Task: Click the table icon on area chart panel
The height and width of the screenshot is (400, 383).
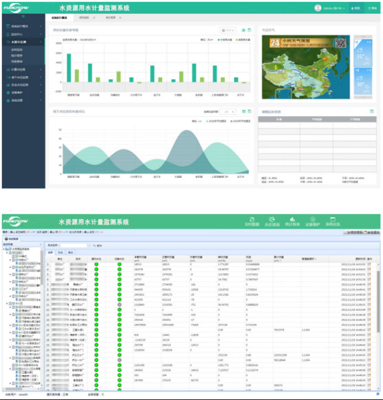Action: [x=243, y=111]
